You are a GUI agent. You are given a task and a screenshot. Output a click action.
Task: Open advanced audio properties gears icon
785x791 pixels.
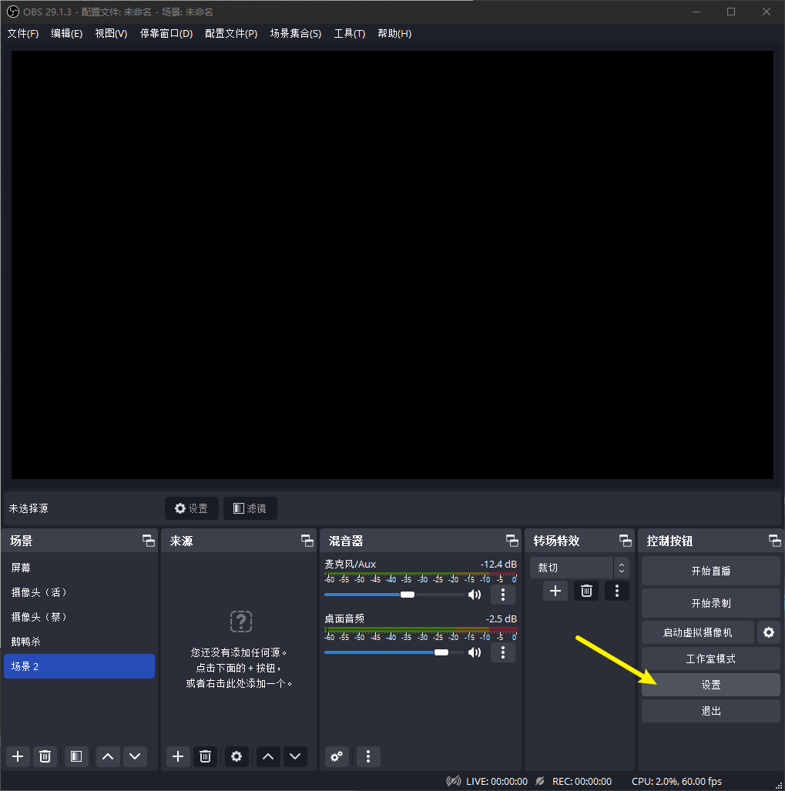(x=337, y=756)
